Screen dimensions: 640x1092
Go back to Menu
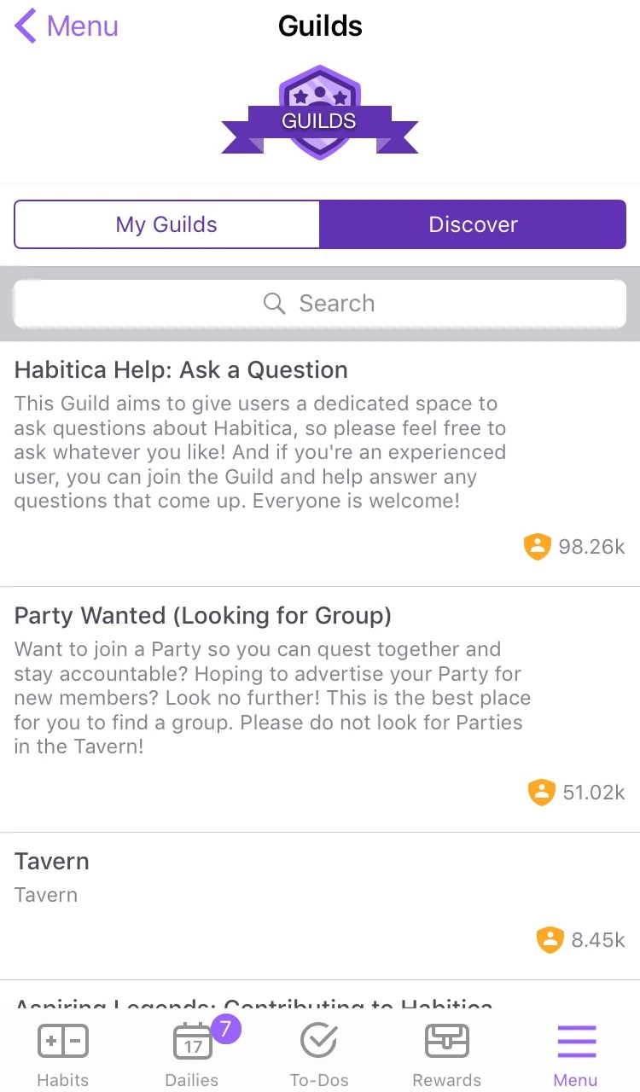(x=82, y=26)
